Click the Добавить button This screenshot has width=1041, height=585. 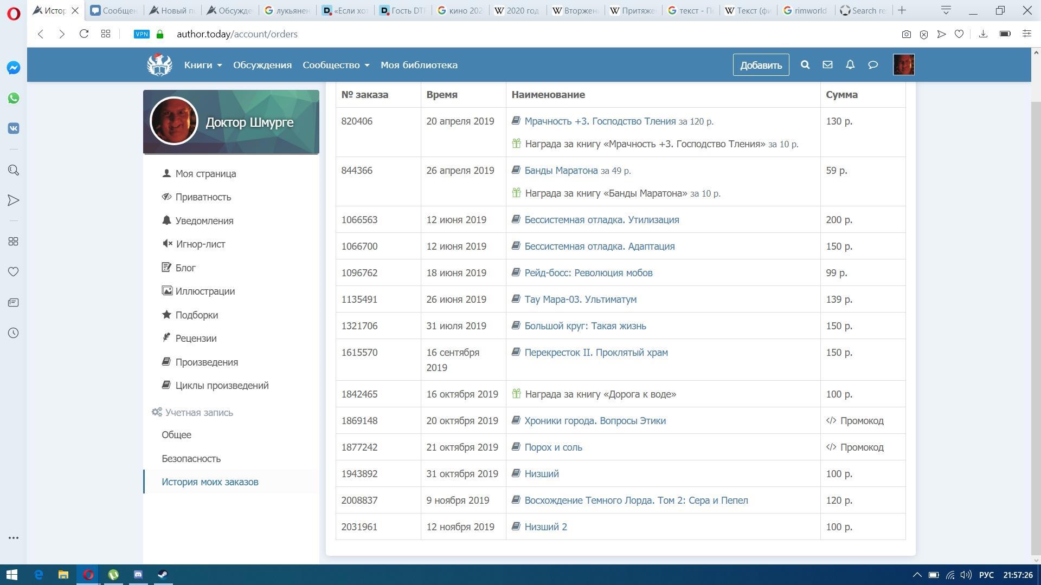click(x=761, y=65)
